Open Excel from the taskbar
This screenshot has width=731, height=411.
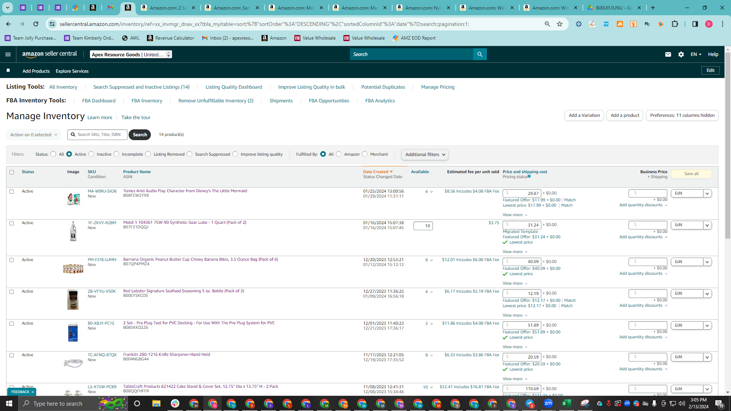click(x=566, y=403)
